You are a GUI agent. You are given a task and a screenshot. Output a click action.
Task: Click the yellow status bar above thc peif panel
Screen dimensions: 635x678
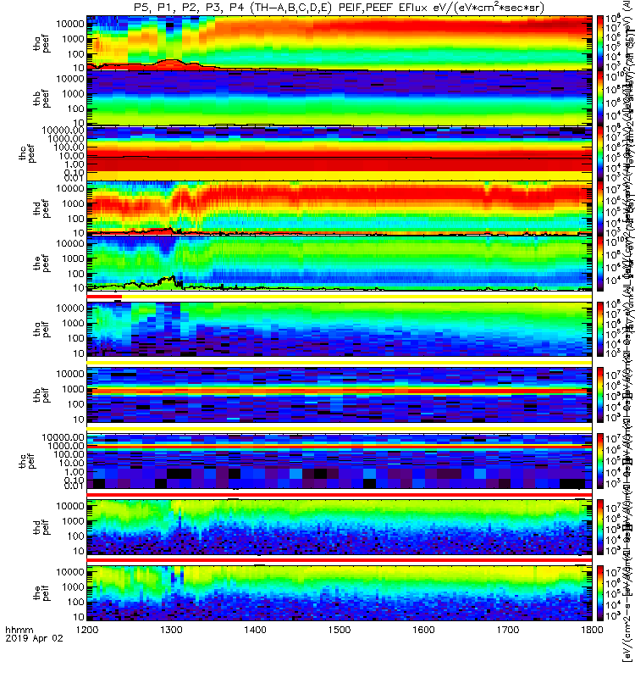(x=340, y=429)
